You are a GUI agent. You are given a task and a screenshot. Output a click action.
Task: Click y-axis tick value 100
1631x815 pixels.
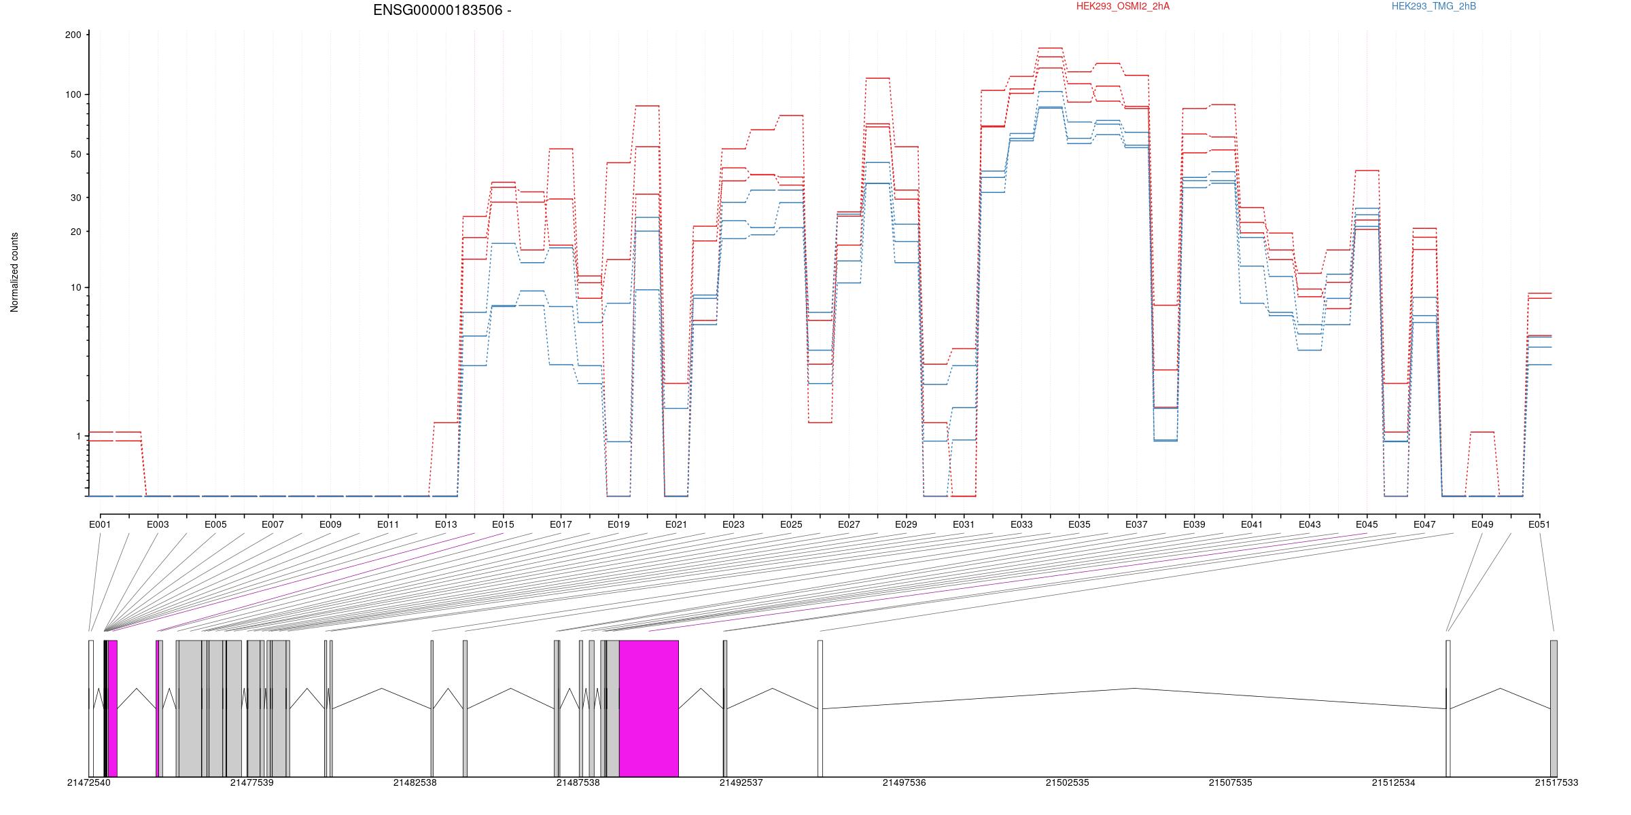point(73,94)
